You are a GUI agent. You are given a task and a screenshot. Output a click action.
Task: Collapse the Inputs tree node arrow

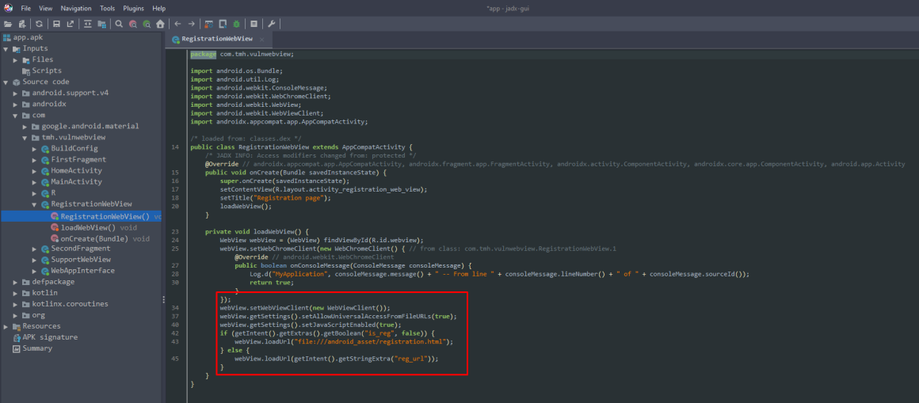[x=6, y=48]
